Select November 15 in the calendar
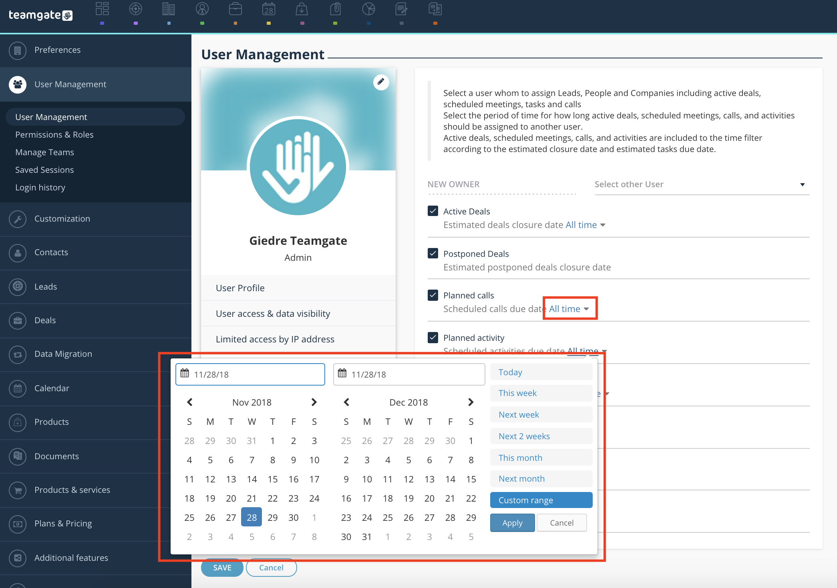The image size is (837, 588). pos(273,479)
